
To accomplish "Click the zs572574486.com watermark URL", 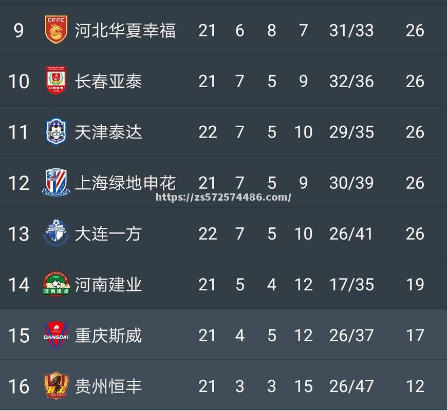I will click(223, 197).
